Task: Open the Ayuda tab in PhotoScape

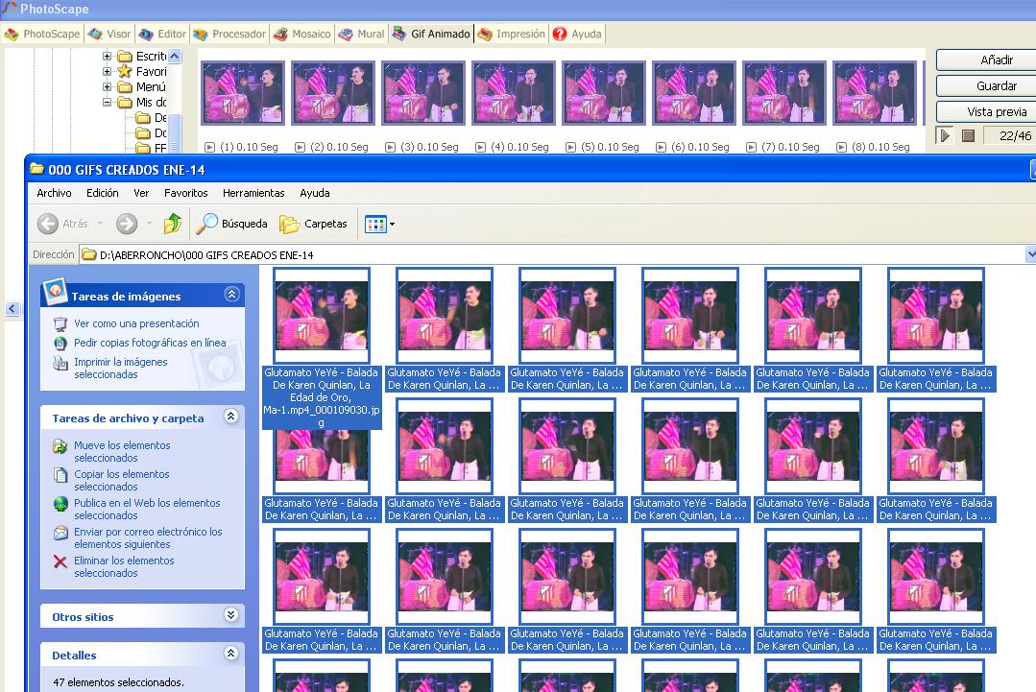Action: pyautogui.click(x=577, y=34)
